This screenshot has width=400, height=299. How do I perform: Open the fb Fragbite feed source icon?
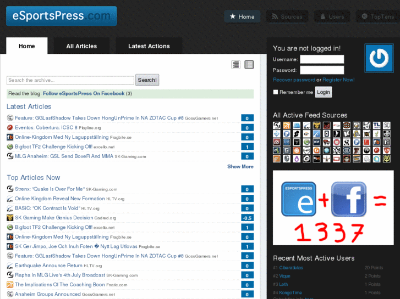376,142
